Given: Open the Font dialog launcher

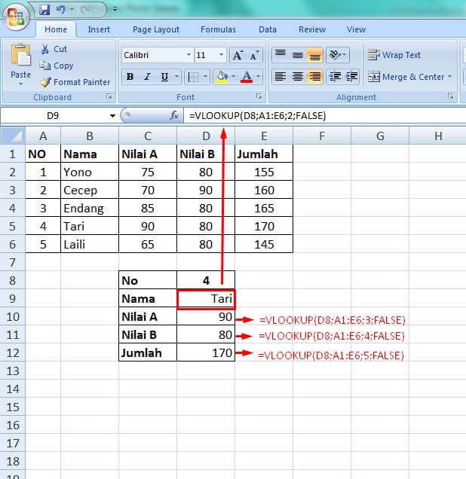Looking at the screenshot, I should pyautogui.click(x=259, y=97).
